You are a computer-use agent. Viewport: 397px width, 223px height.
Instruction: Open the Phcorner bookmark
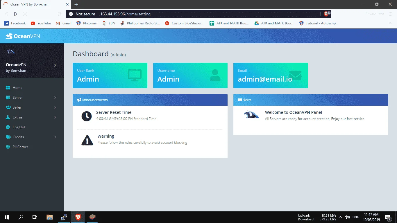tap(87, 23)
